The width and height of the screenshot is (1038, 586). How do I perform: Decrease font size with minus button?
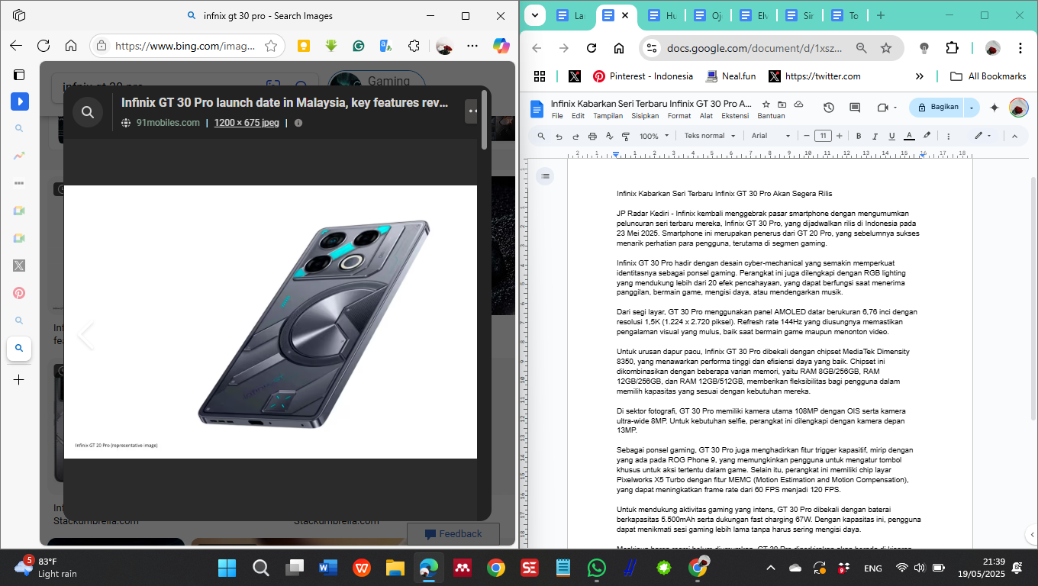[x=806, y=136]
